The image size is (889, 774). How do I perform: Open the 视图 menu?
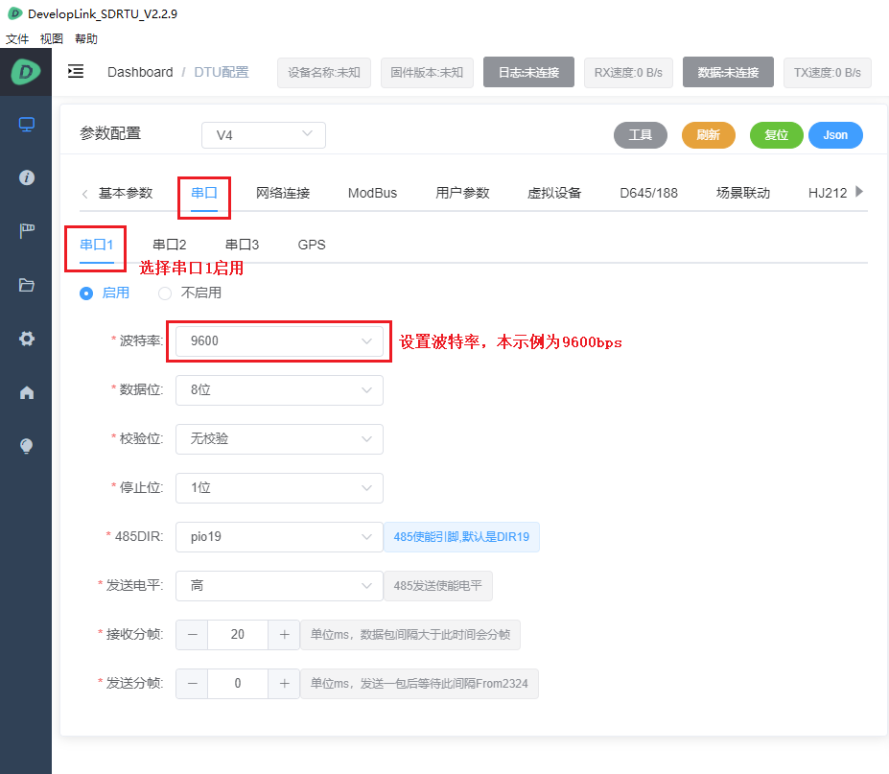click(52, 38)
